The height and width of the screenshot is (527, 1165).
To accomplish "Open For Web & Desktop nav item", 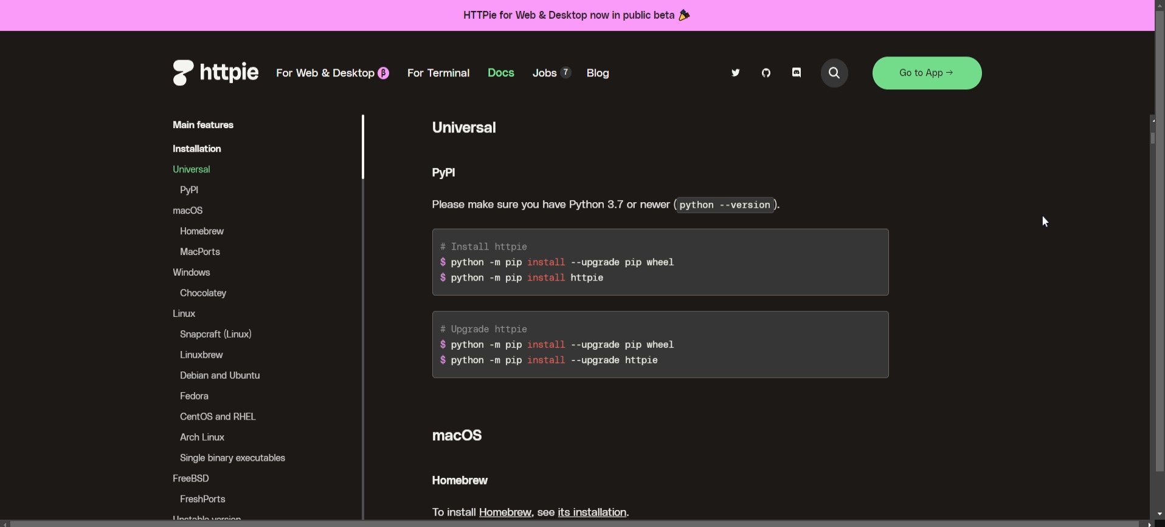I will 333,73.
